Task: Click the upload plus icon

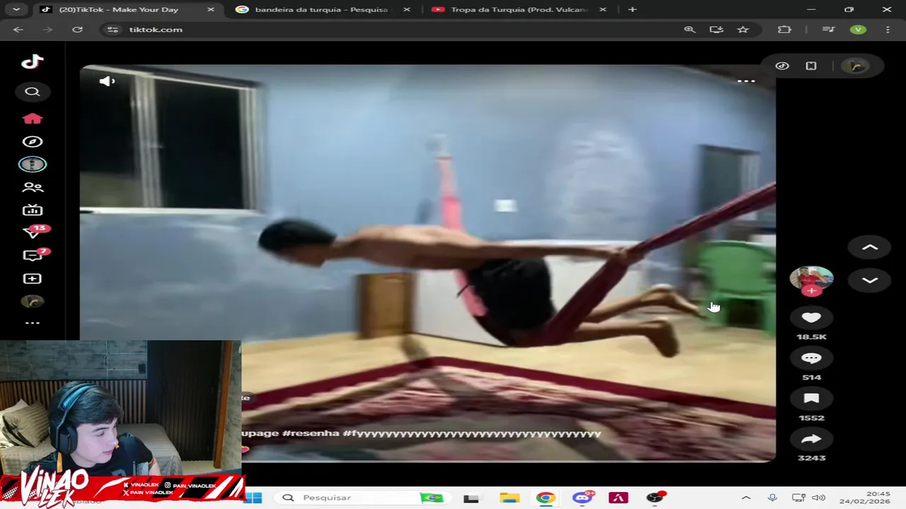Action: (33, 279)
